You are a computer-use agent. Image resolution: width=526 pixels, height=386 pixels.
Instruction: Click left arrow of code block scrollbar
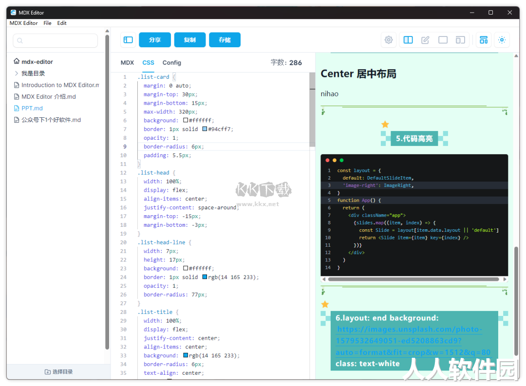point(324,279)
